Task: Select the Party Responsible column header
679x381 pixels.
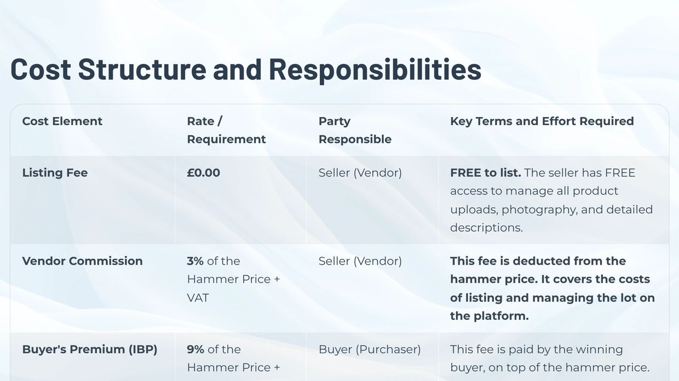Action: (x=355, y=130)
